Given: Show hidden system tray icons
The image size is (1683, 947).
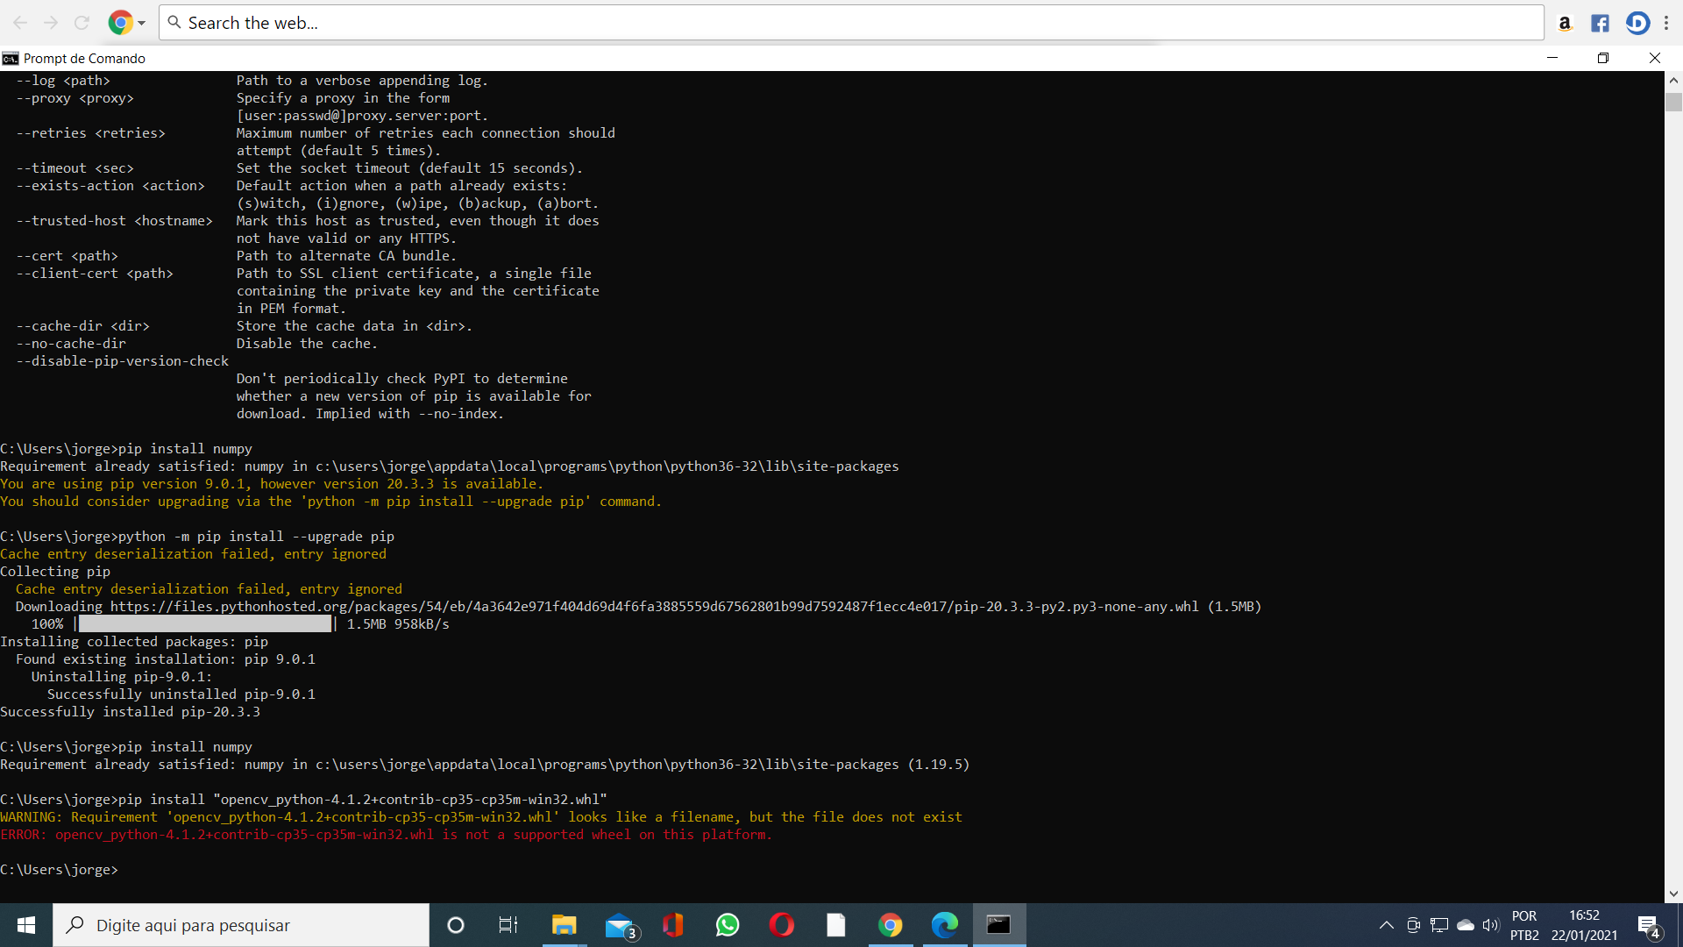Looking at the screenshot, I should [x=1387, y=925].
